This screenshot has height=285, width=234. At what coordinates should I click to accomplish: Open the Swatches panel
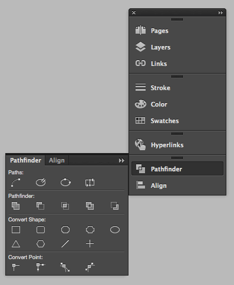tap(177, 121)
